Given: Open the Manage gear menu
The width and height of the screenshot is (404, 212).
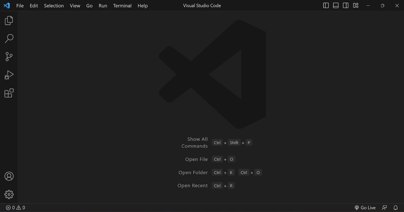Looking at the screenshot, I should click(9, 194).
